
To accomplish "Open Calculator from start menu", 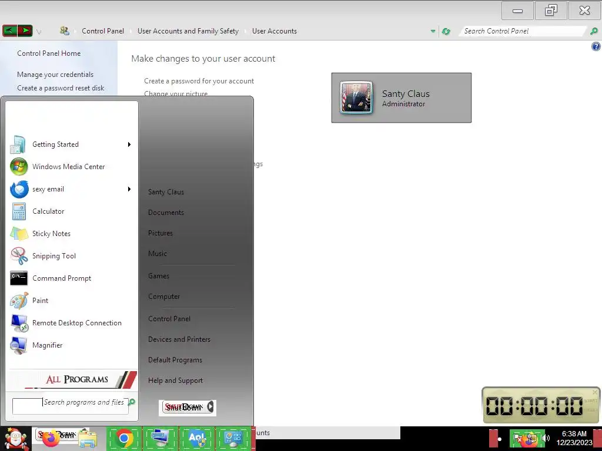I will pos(71,211).
